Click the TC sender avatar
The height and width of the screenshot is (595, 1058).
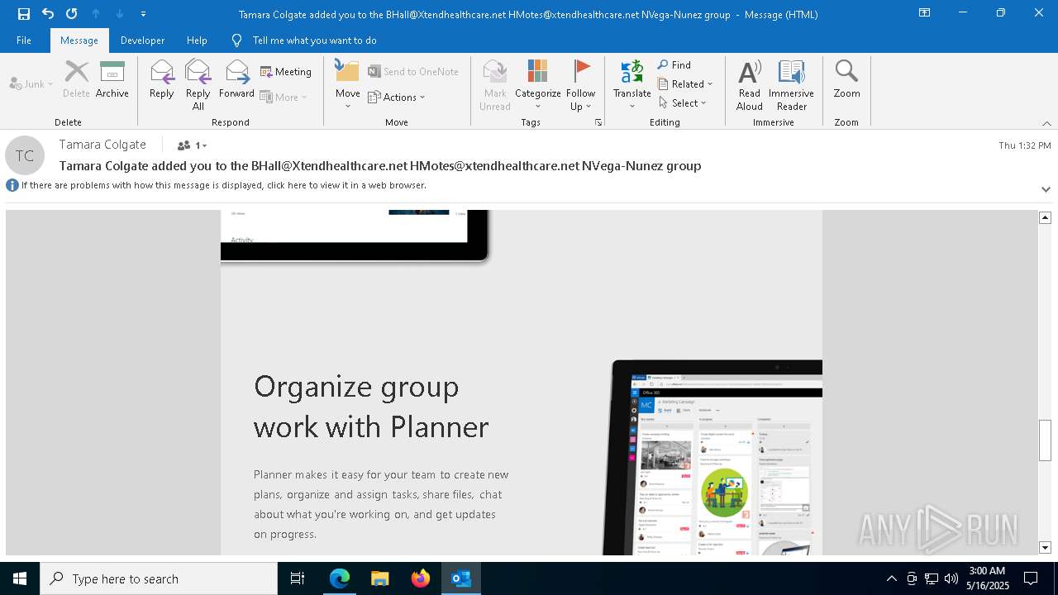pyautogui.click(x=25, y=155)
